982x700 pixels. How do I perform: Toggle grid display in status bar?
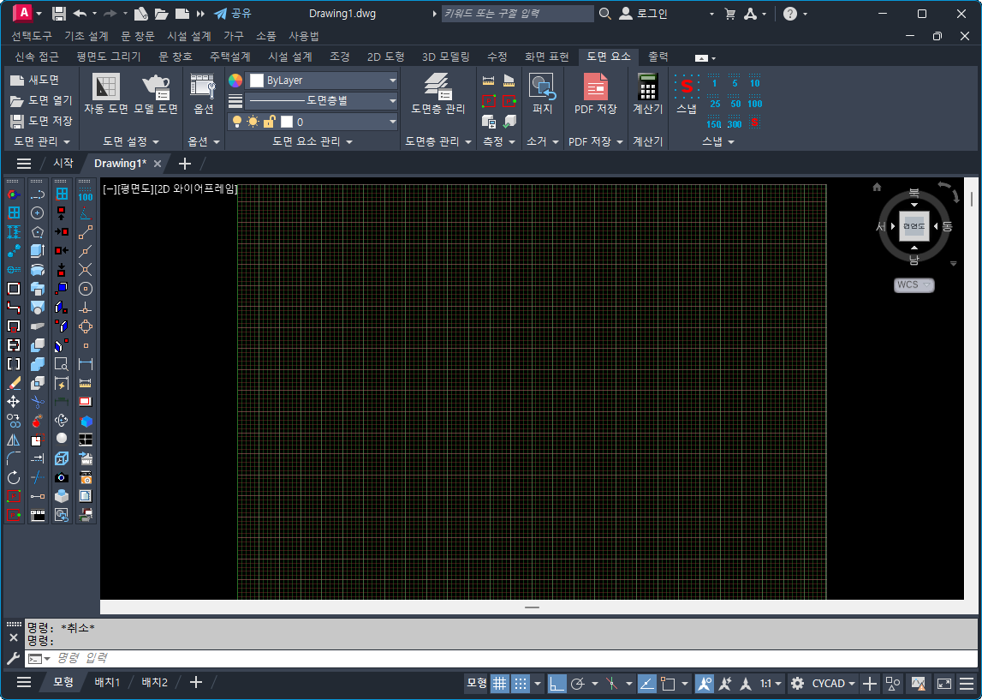[x=499, y=683]
